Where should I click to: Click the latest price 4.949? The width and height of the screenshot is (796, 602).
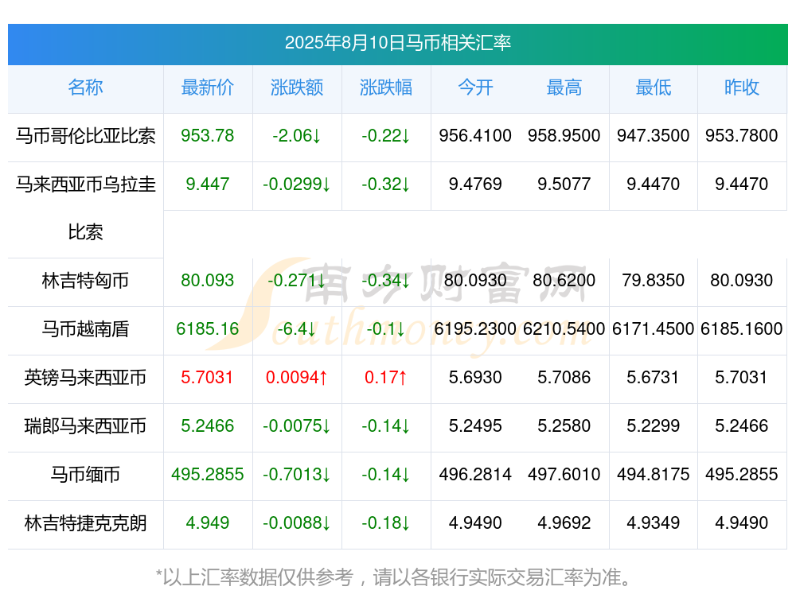208,523
